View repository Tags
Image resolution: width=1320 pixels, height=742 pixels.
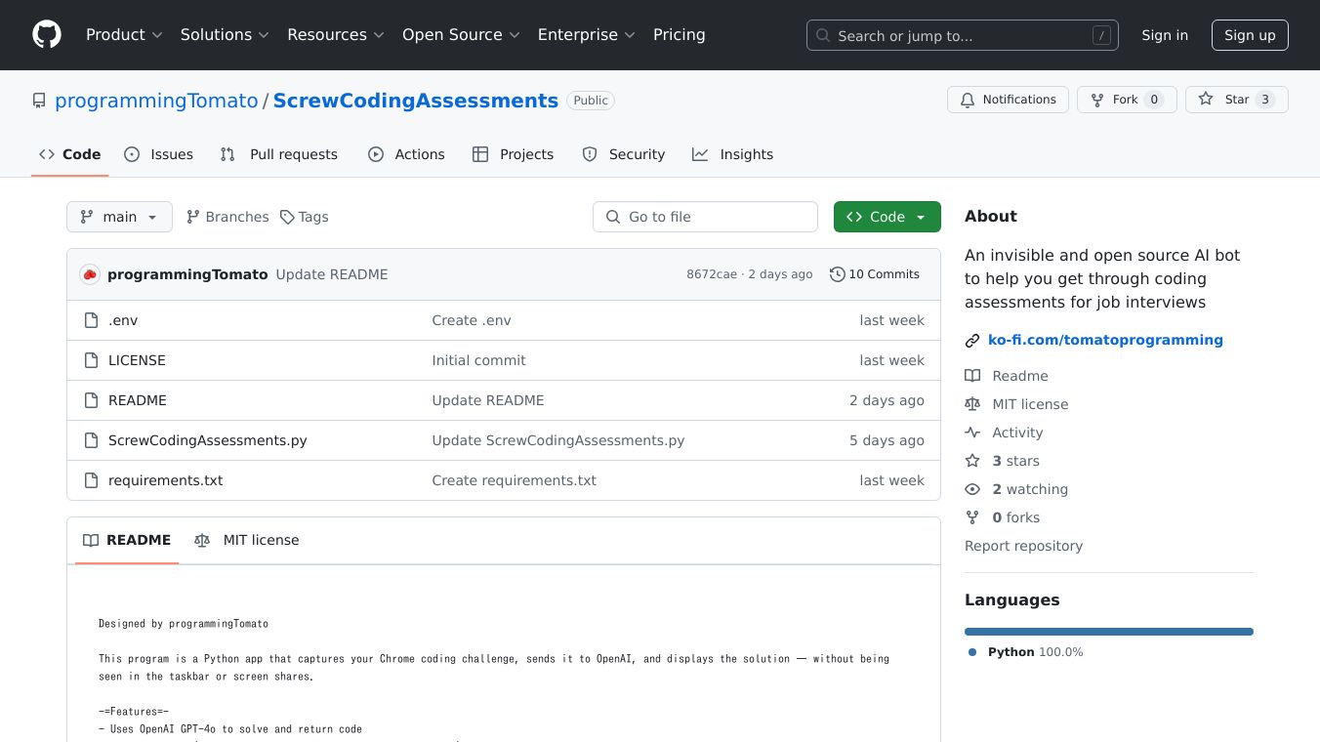(x=304, y=217)
